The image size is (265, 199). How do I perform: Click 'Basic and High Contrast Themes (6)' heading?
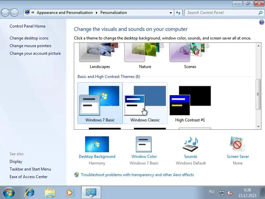click(109, 77)
